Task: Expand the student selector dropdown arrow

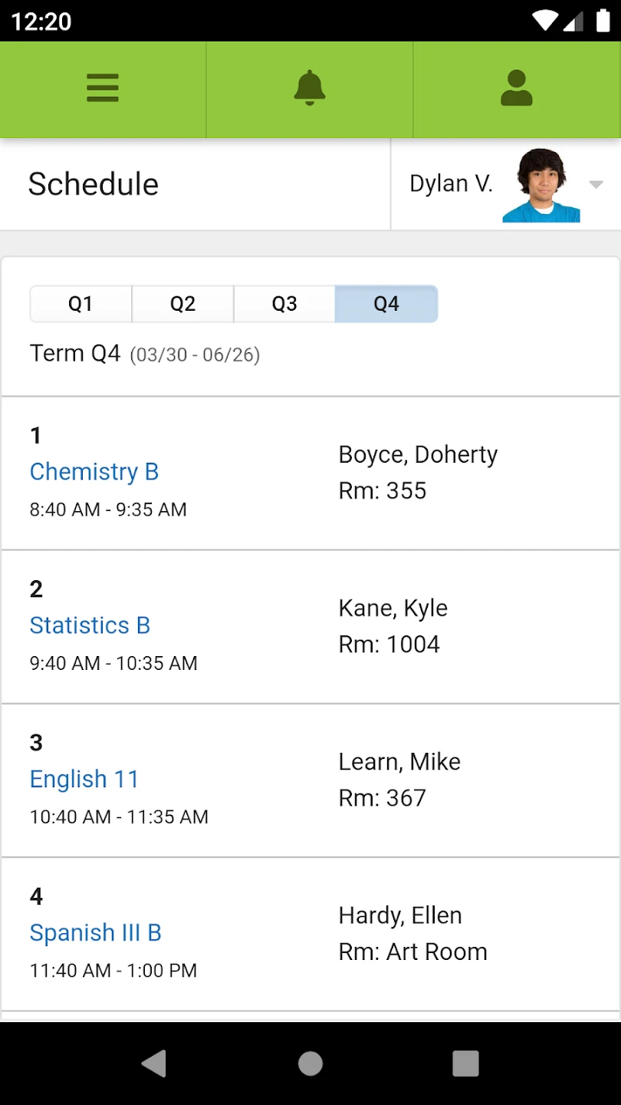Action: 596,184
